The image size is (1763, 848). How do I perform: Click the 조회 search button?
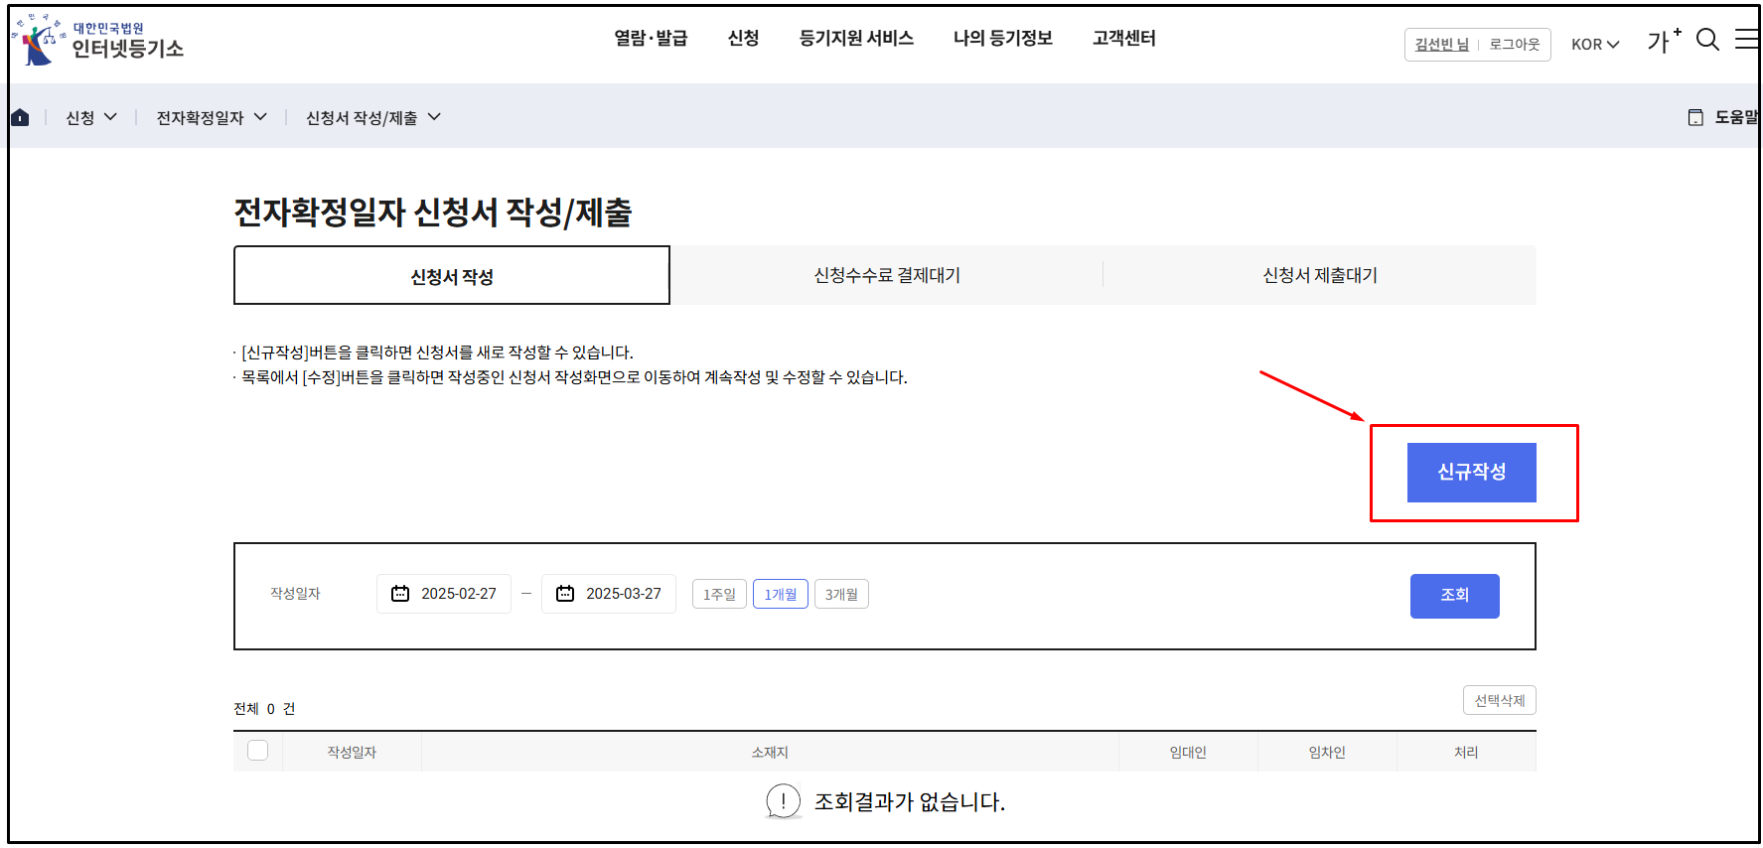click(1455, 596)
